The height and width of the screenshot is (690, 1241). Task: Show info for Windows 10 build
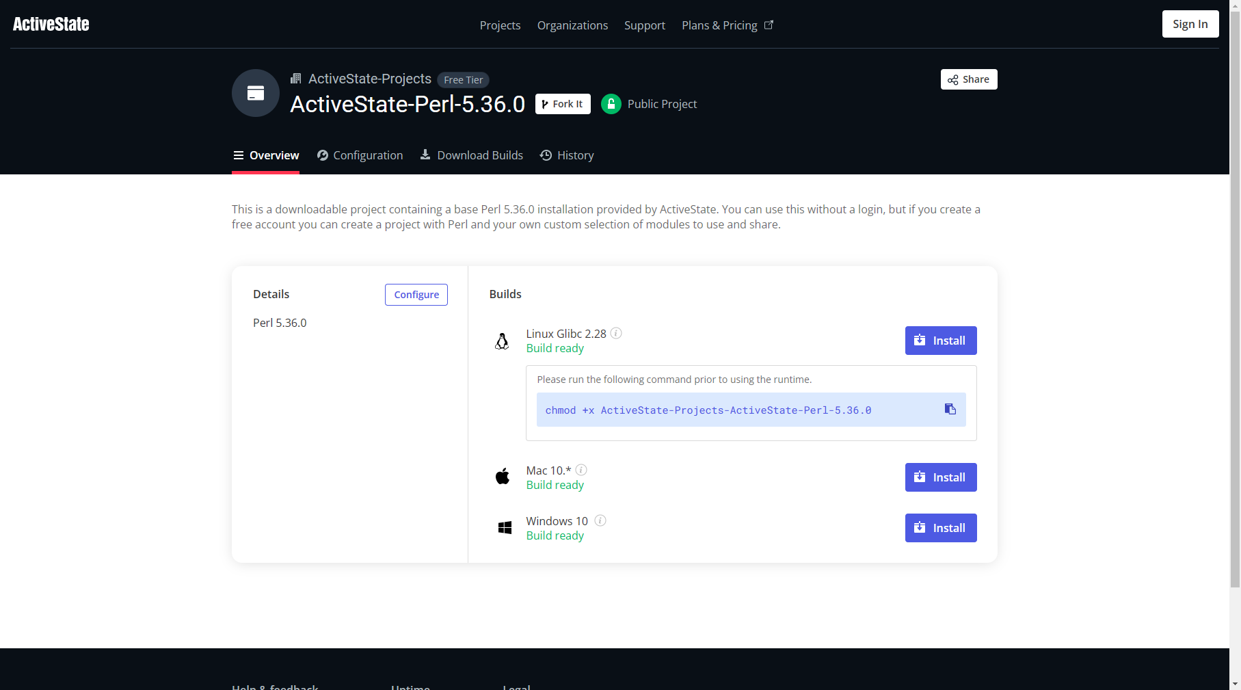point(600,520)
